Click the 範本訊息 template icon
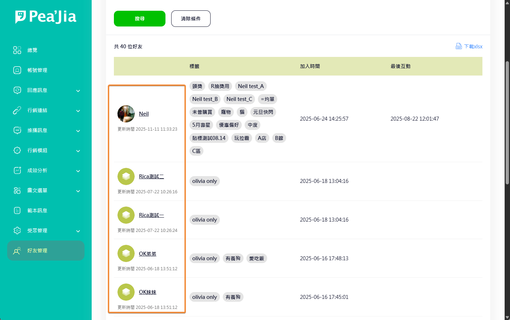 [x=17, y=210]
